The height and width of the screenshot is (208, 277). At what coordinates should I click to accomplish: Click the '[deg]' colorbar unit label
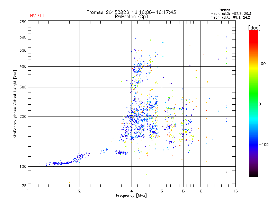coord(254,28)
